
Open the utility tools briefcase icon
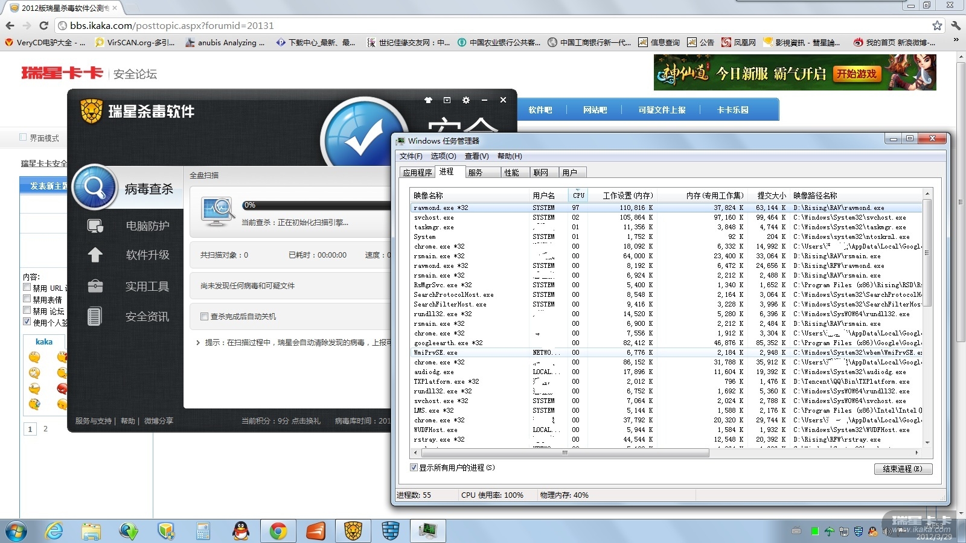tap(95, 286)
